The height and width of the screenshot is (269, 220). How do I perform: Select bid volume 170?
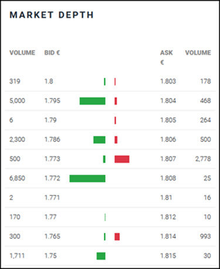coord(15,217)
